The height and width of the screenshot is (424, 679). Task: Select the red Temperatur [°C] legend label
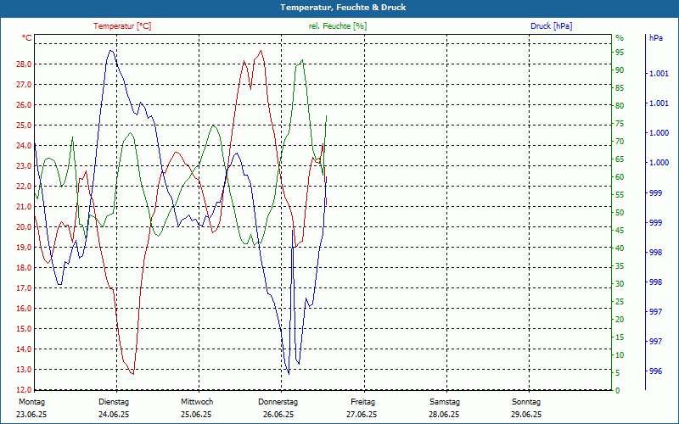(122, 26)
